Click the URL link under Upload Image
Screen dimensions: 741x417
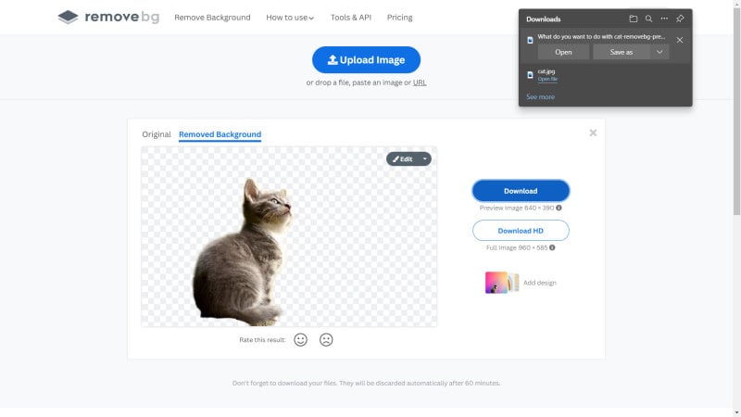420,82
